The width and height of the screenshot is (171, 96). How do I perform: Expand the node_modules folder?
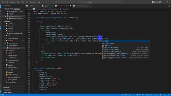(x=13, y=38)
